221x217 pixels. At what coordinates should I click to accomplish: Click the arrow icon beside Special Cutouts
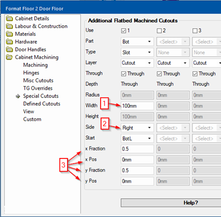click(18, 96)
